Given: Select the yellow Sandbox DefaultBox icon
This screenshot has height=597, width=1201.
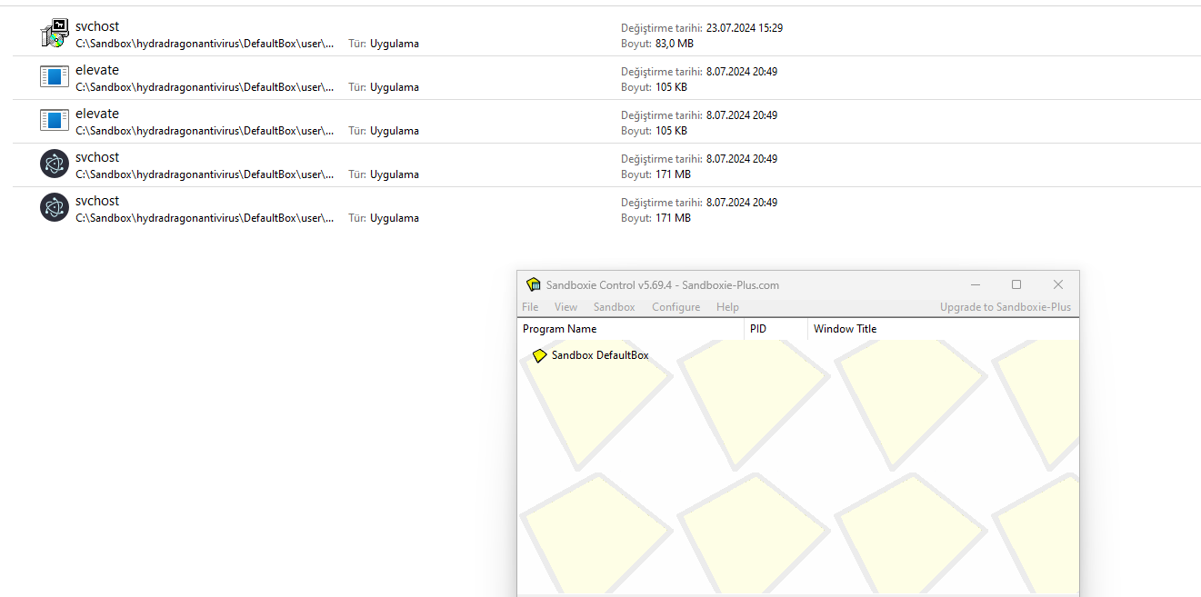Looking at the screenshot, I should pos(539,355).
